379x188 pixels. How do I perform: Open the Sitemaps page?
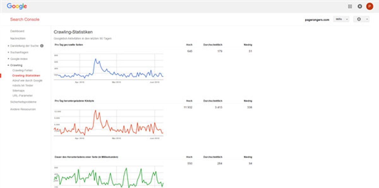click(x=18, y=91)
